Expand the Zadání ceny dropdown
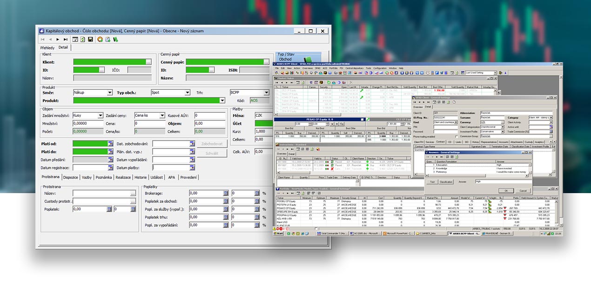 pyautogui.click(x=162, y=115)
